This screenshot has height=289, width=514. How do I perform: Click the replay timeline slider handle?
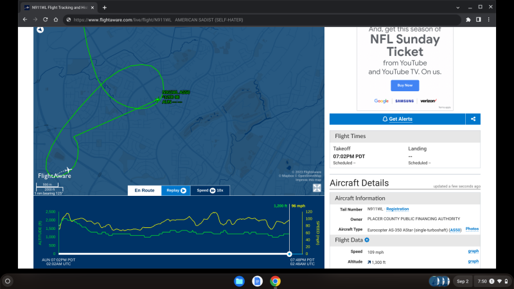coord(289,254)
